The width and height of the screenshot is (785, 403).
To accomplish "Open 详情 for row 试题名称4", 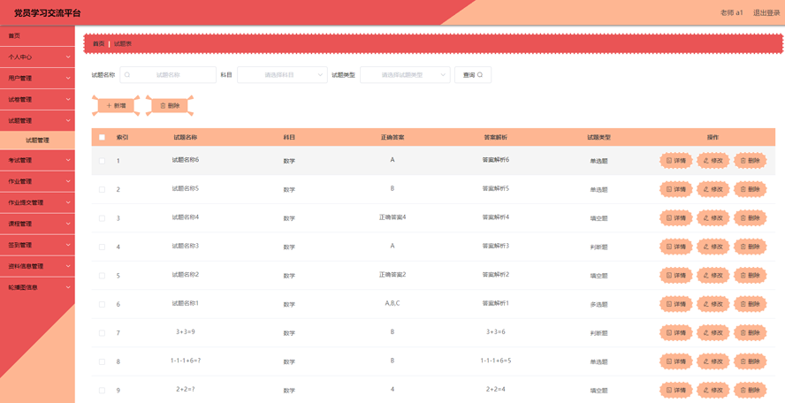I will [676, 217].
